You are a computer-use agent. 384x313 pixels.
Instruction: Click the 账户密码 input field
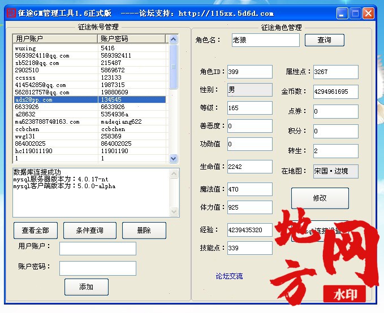98,268
